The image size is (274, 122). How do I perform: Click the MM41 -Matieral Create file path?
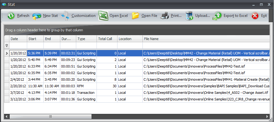[206, 79]
